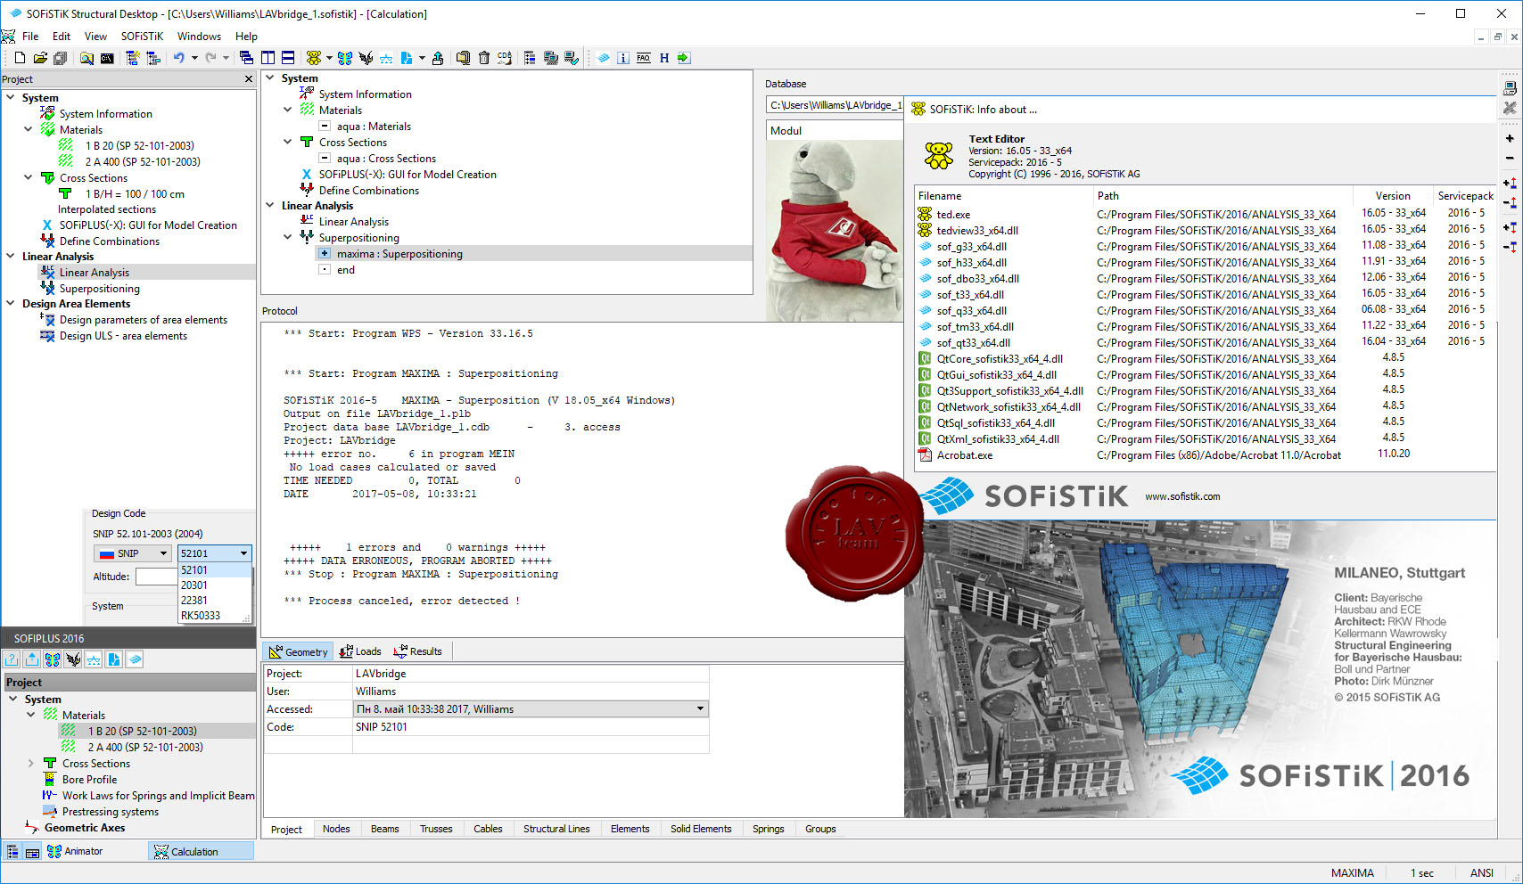The height and width of the screenshot is (884, 1523).
Task: Switch to the Animator tab
Action: coord(76,851)
